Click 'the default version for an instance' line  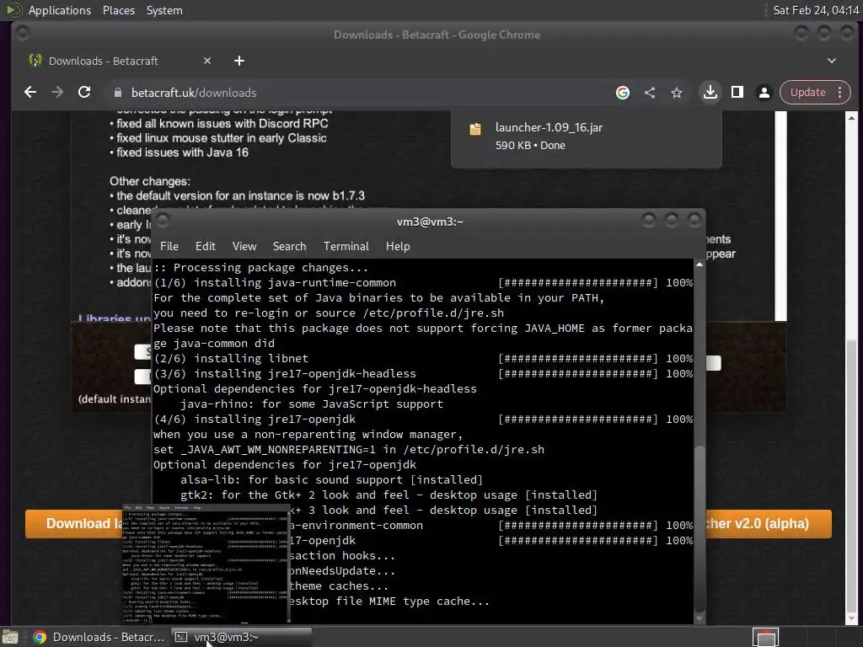click(x=240, y=195)
